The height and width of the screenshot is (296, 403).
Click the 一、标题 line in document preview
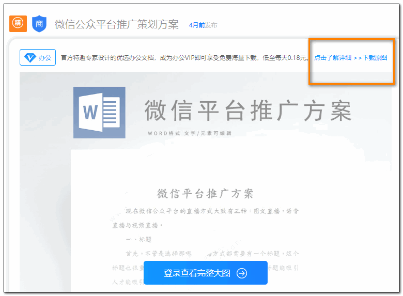click(139, 240)
